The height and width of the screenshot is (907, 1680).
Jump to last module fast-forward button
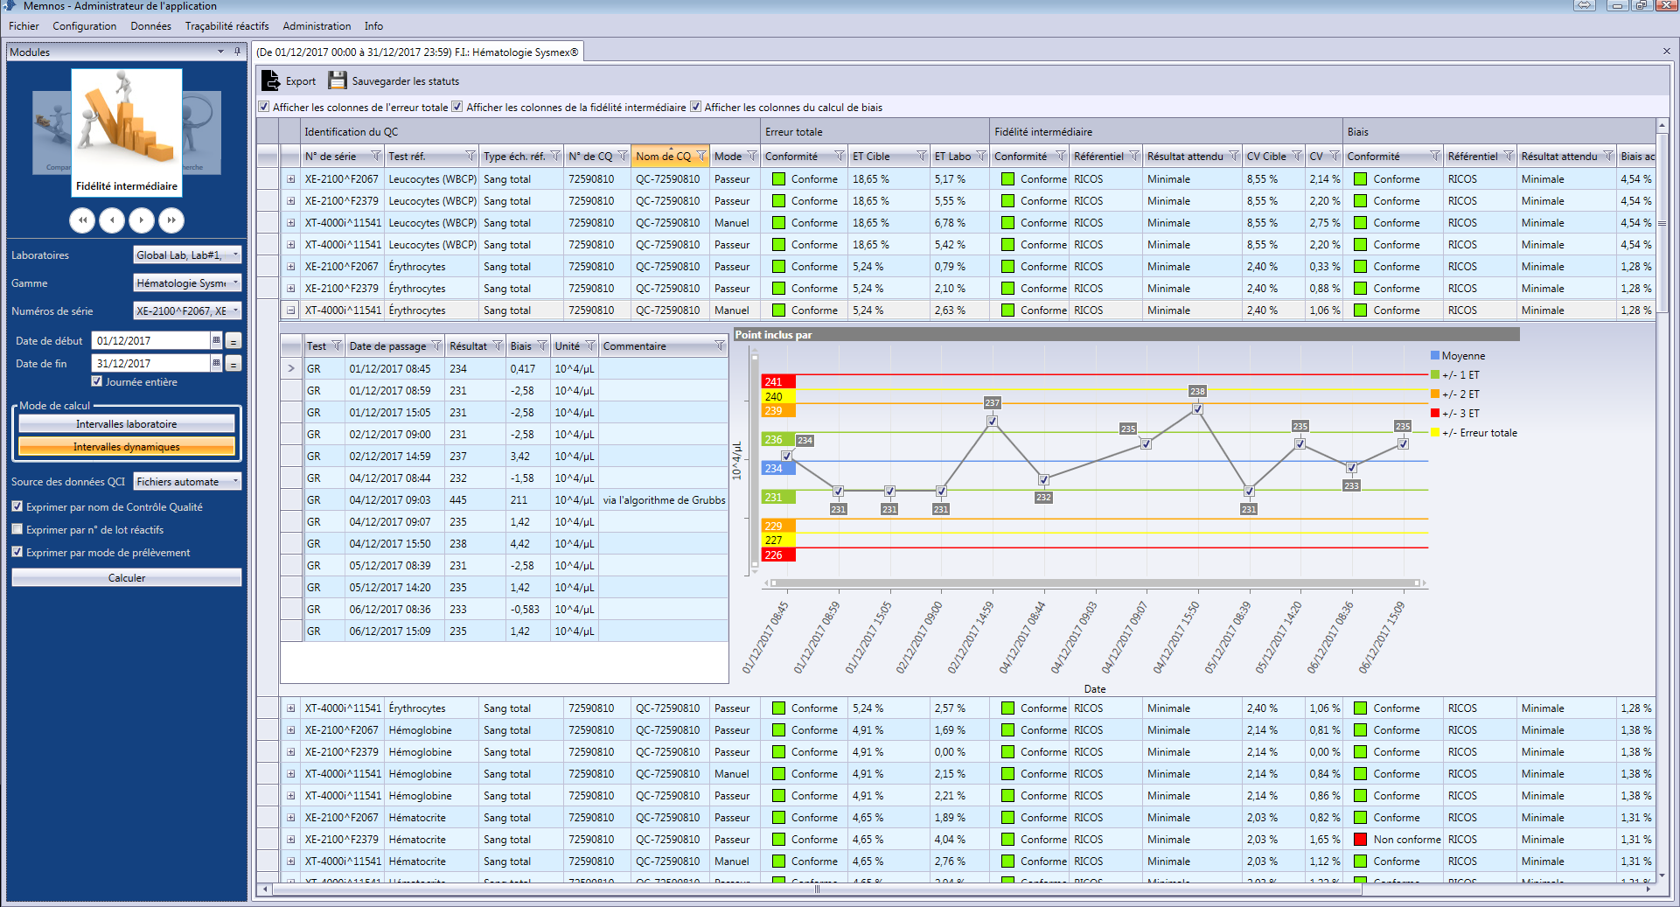(x=171, y=220)
